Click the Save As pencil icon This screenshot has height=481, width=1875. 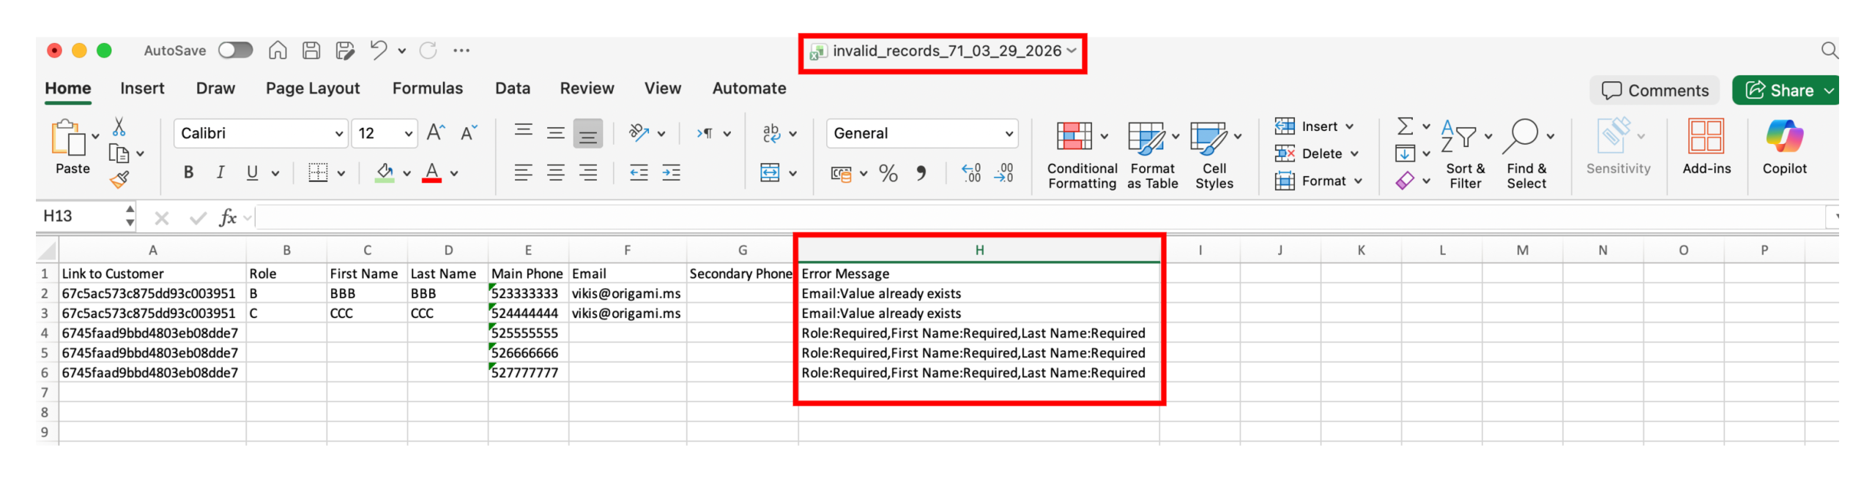[344, 50]
